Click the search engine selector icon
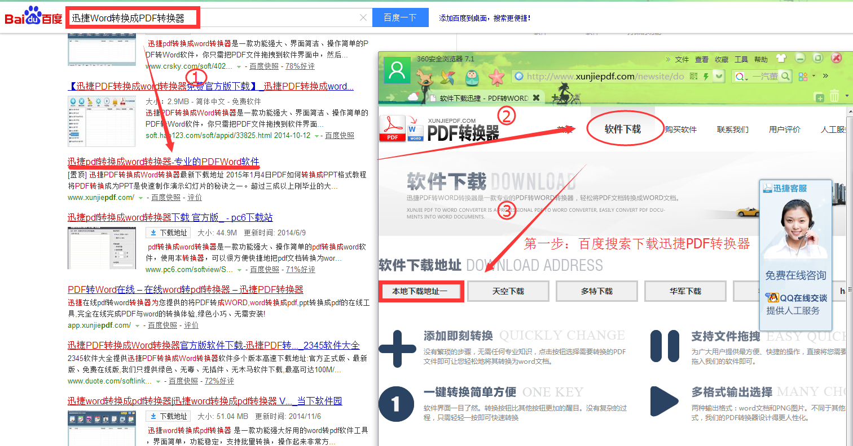Screen dimensions: 853x446 pyautogui.click(x=741, y=76)
